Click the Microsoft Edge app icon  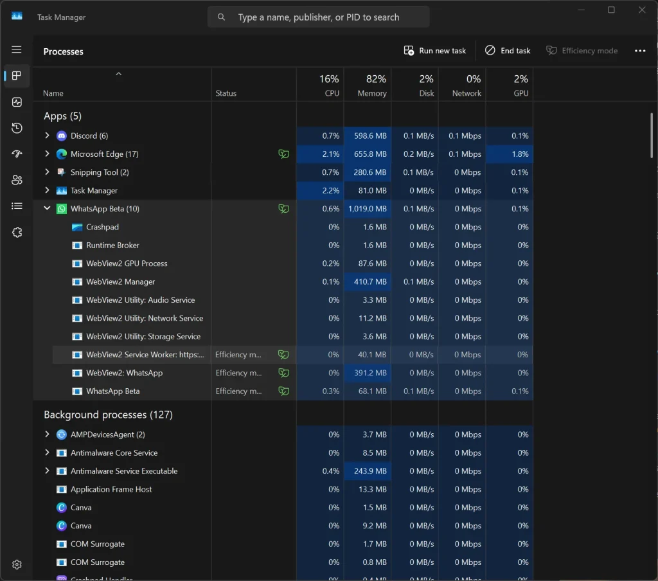click(x=61, y=154)
